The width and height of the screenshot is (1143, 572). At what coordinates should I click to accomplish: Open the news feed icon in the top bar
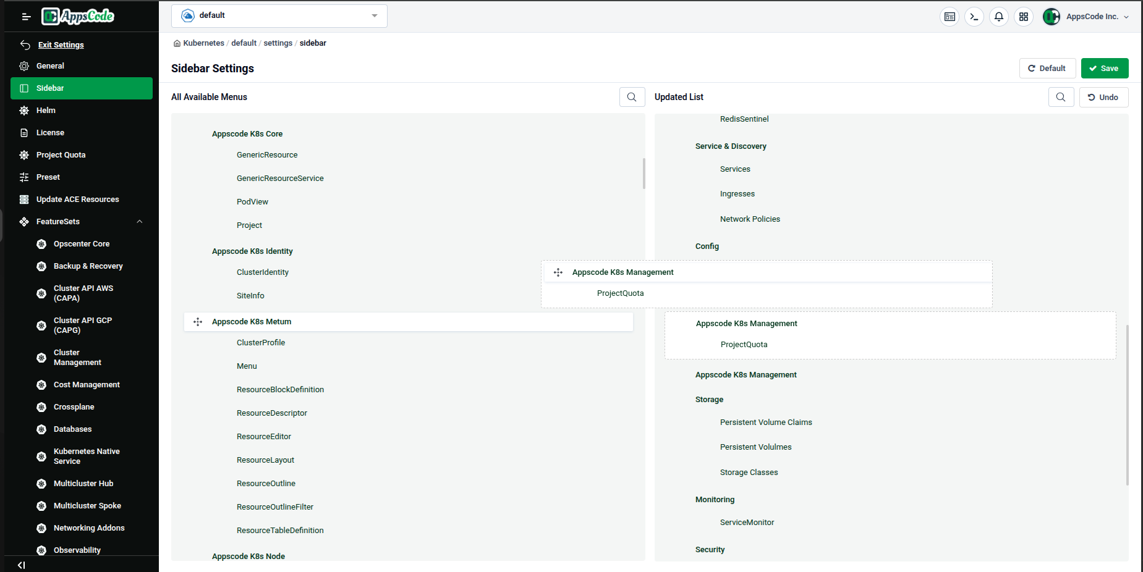tap(950, 17)
